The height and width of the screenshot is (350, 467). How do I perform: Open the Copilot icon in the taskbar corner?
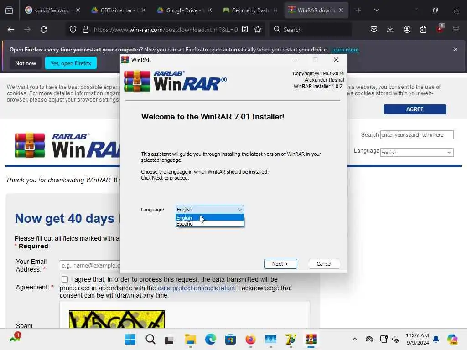click(x=452, y=339)
